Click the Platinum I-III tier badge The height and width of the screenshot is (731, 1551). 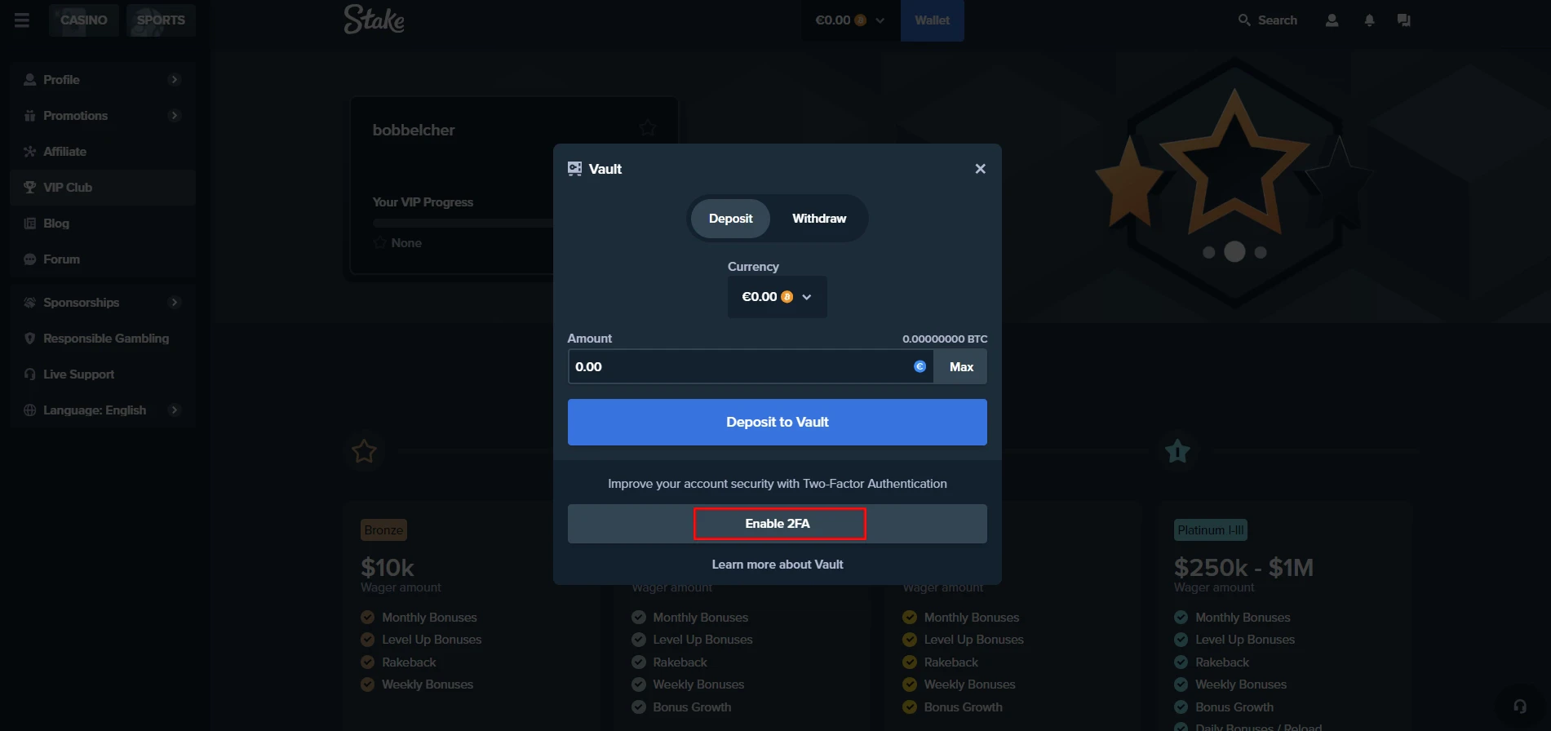pos(1211,530)
